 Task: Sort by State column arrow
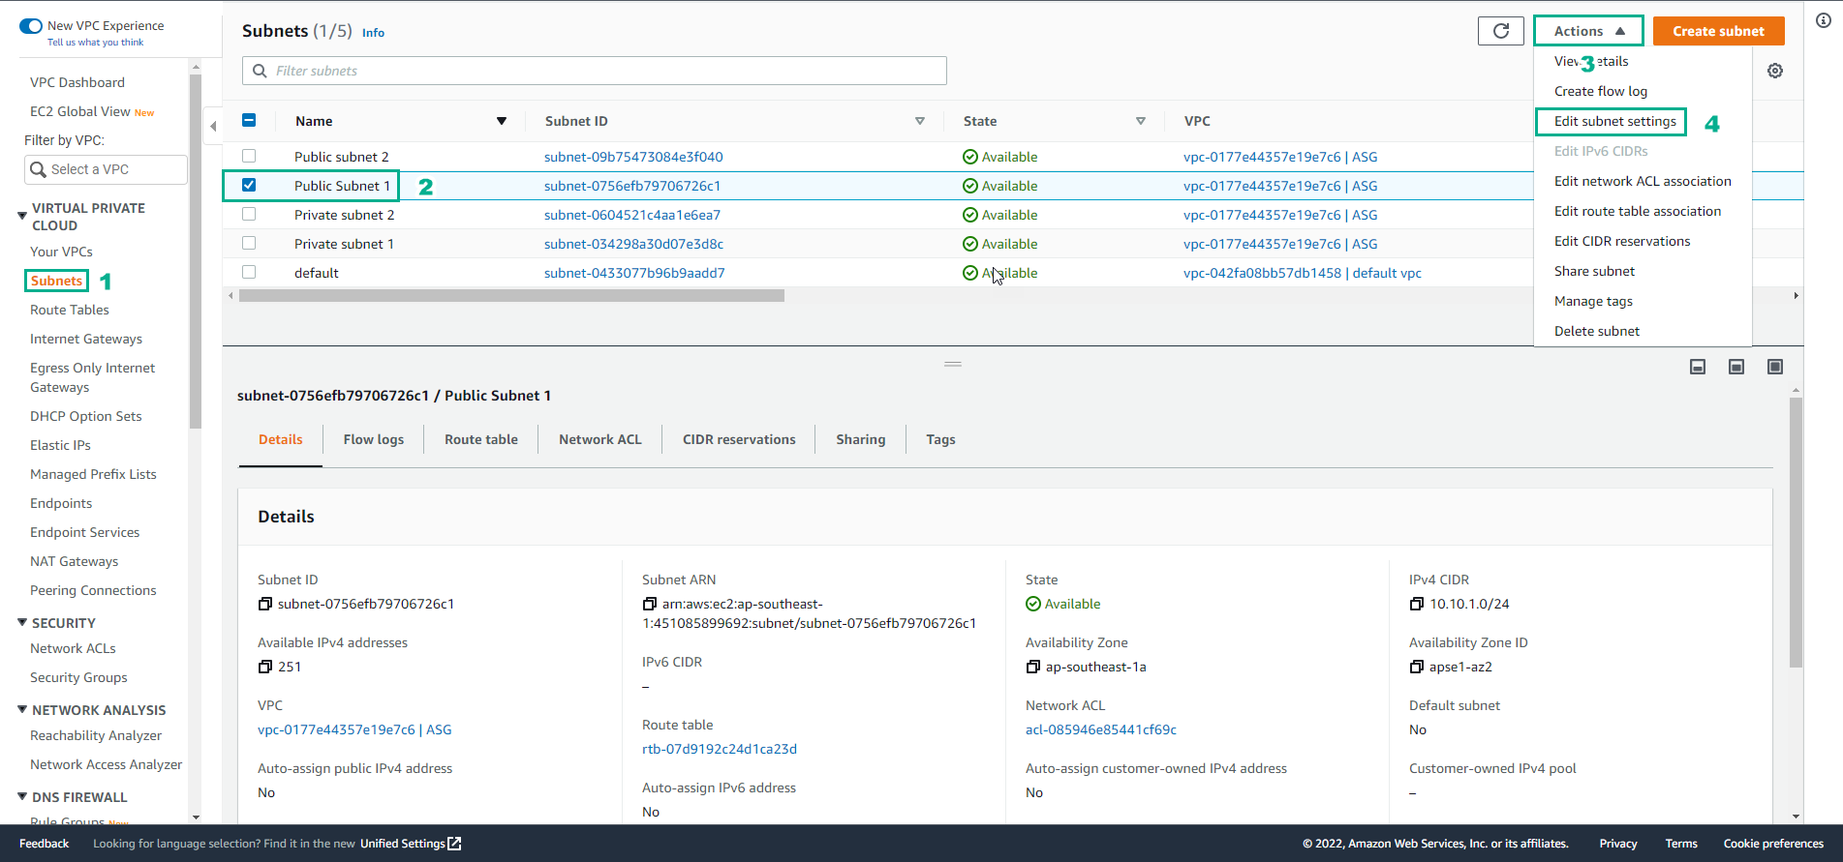click(1141, 121)
